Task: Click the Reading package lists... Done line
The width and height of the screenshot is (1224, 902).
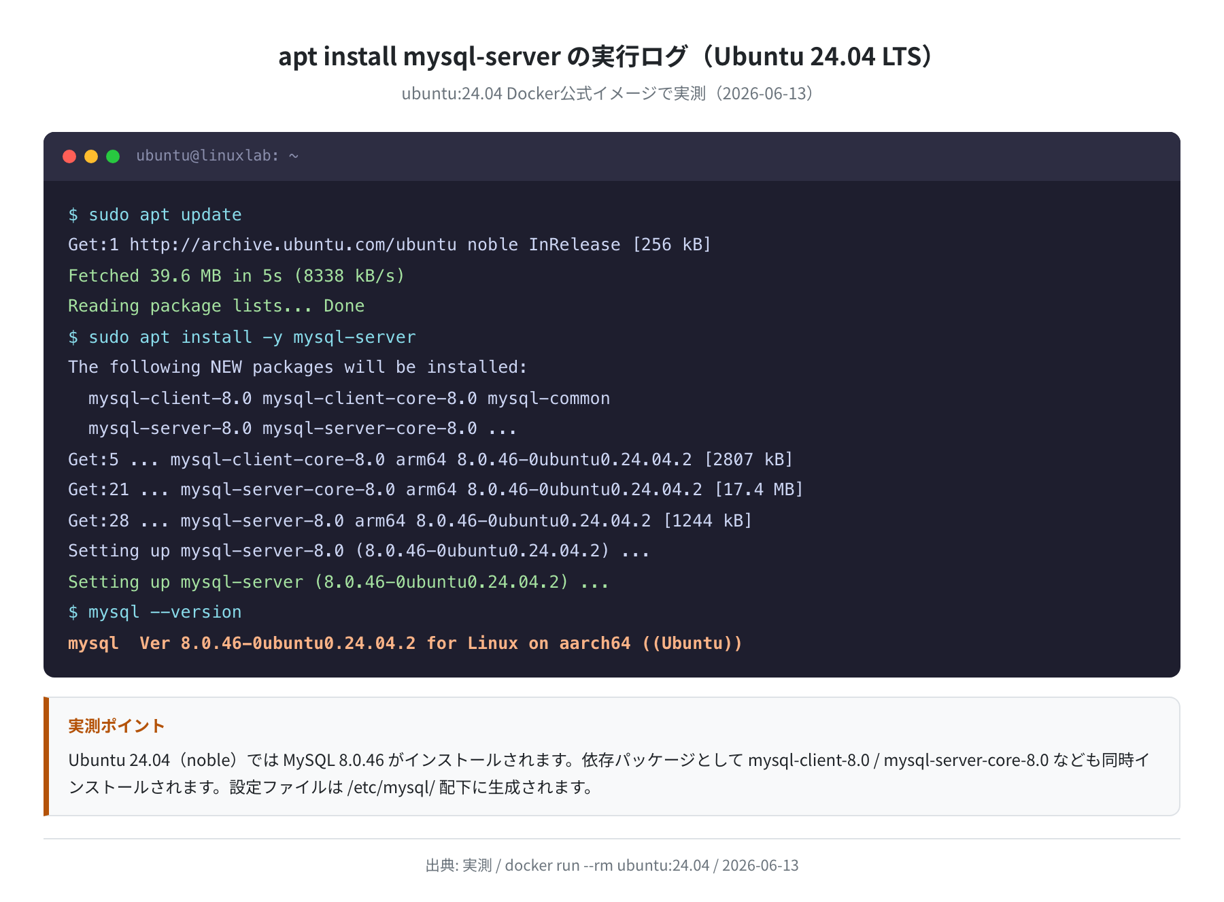Action: pyautogui.click(x=216, y=306)
